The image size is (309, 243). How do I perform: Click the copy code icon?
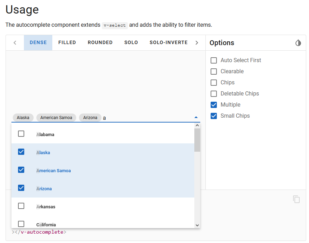pos(297,199)
